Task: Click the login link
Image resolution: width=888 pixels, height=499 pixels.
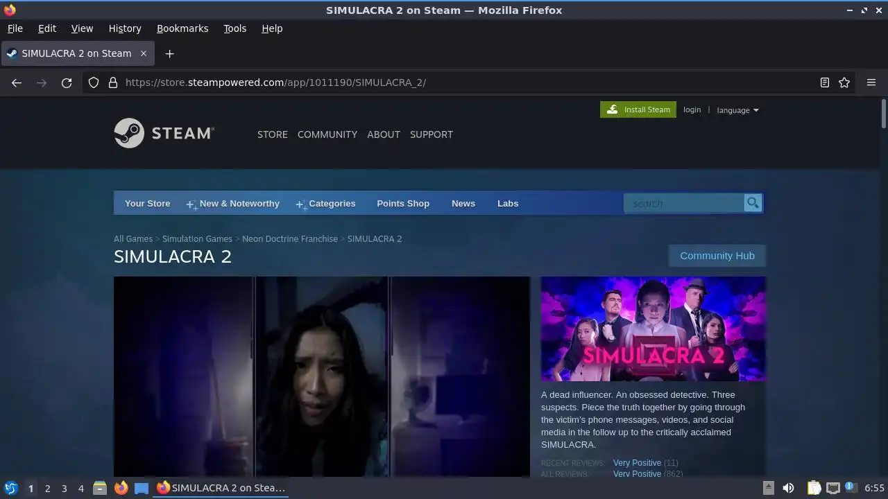Action: (x=692, y=110)
